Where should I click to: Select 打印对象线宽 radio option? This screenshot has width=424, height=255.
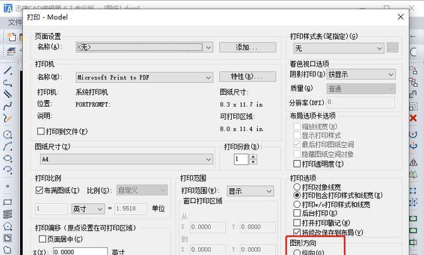click(297, 187)
